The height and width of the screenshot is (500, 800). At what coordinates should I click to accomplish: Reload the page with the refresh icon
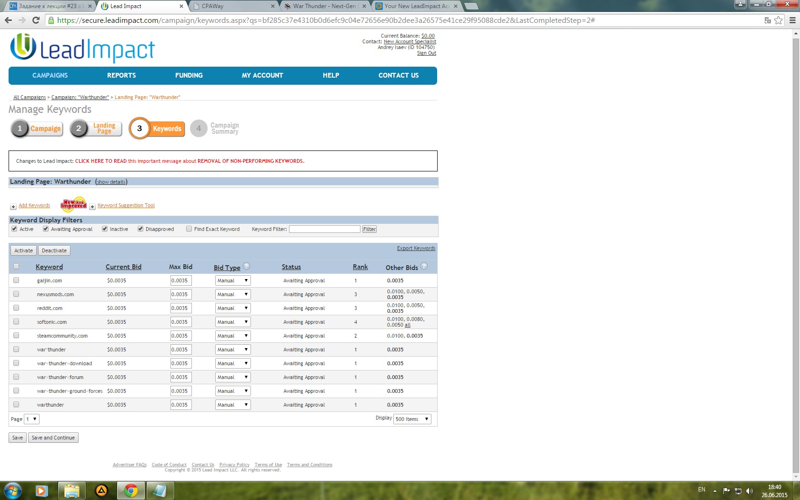point(36,20)
